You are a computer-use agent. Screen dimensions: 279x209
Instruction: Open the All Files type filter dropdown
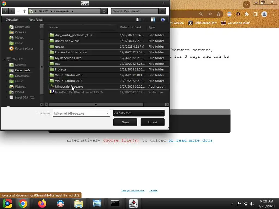tap(139, 113)
